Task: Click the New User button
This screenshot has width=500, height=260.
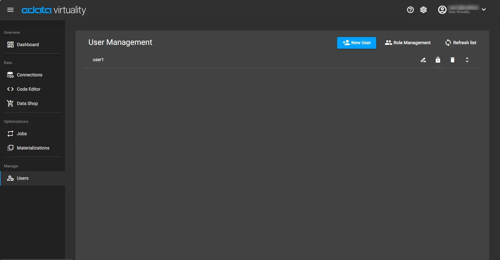Action: pyautogui.click(x=357, y=43)
